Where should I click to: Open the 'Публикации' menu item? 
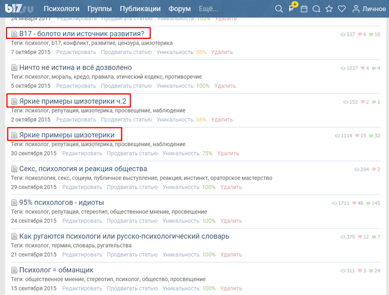tap(139, 9)
